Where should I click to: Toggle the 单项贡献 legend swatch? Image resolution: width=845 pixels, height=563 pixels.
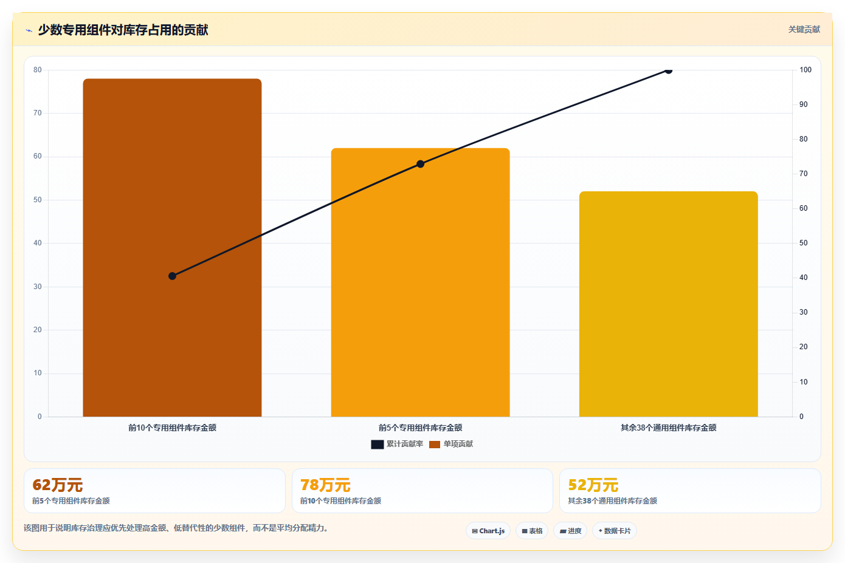435,445
